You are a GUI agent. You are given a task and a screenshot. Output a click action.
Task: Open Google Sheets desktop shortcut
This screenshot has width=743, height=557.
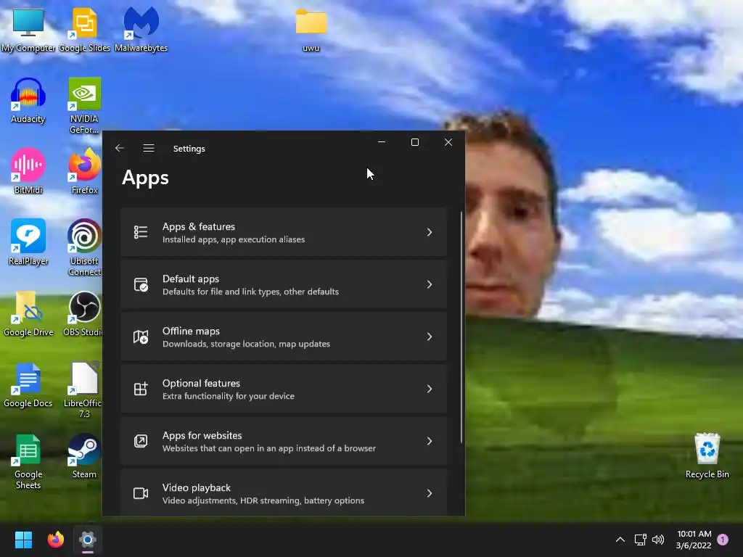click(x=28, y=461)
